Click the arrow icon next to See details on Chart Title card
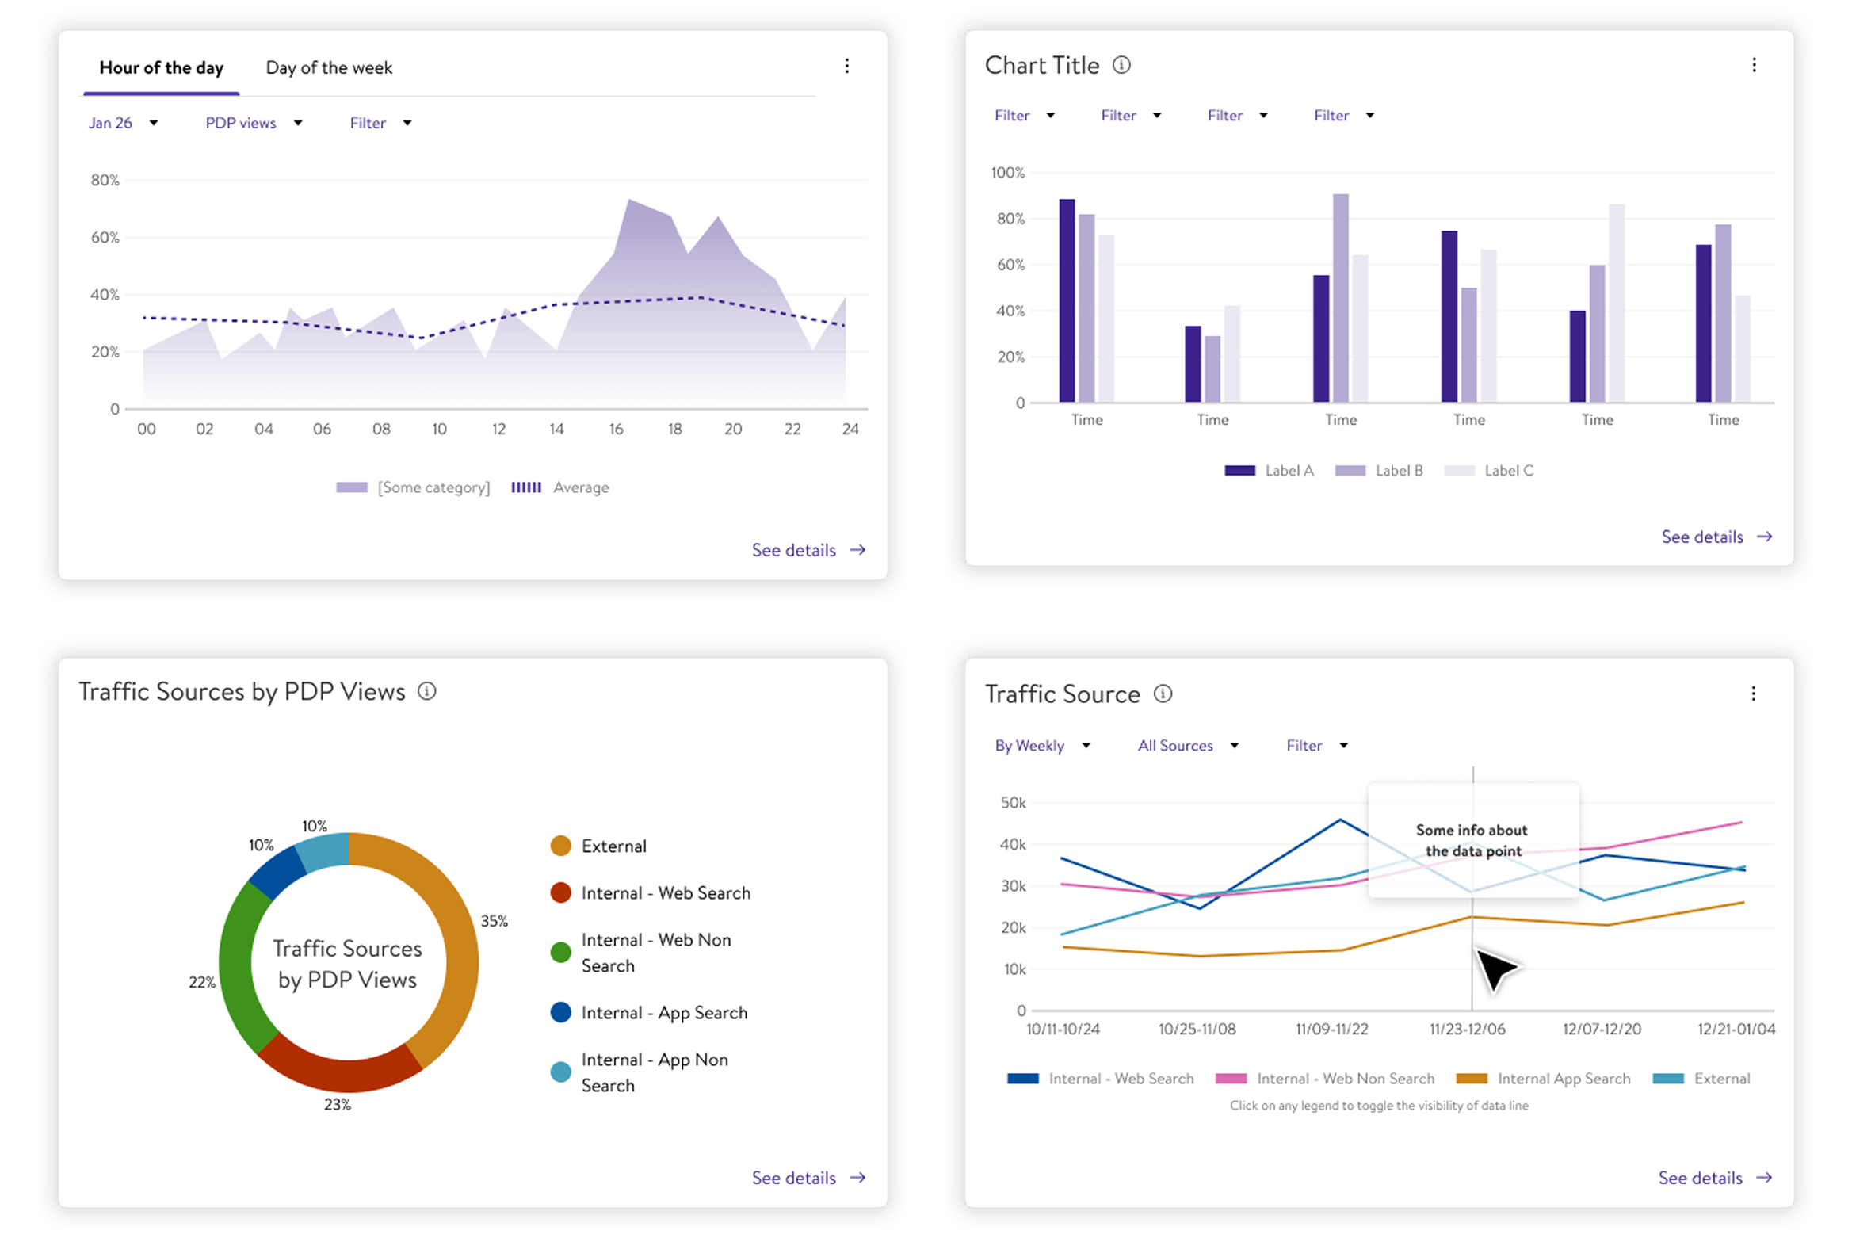1852x1238 pixels. 1766,537
